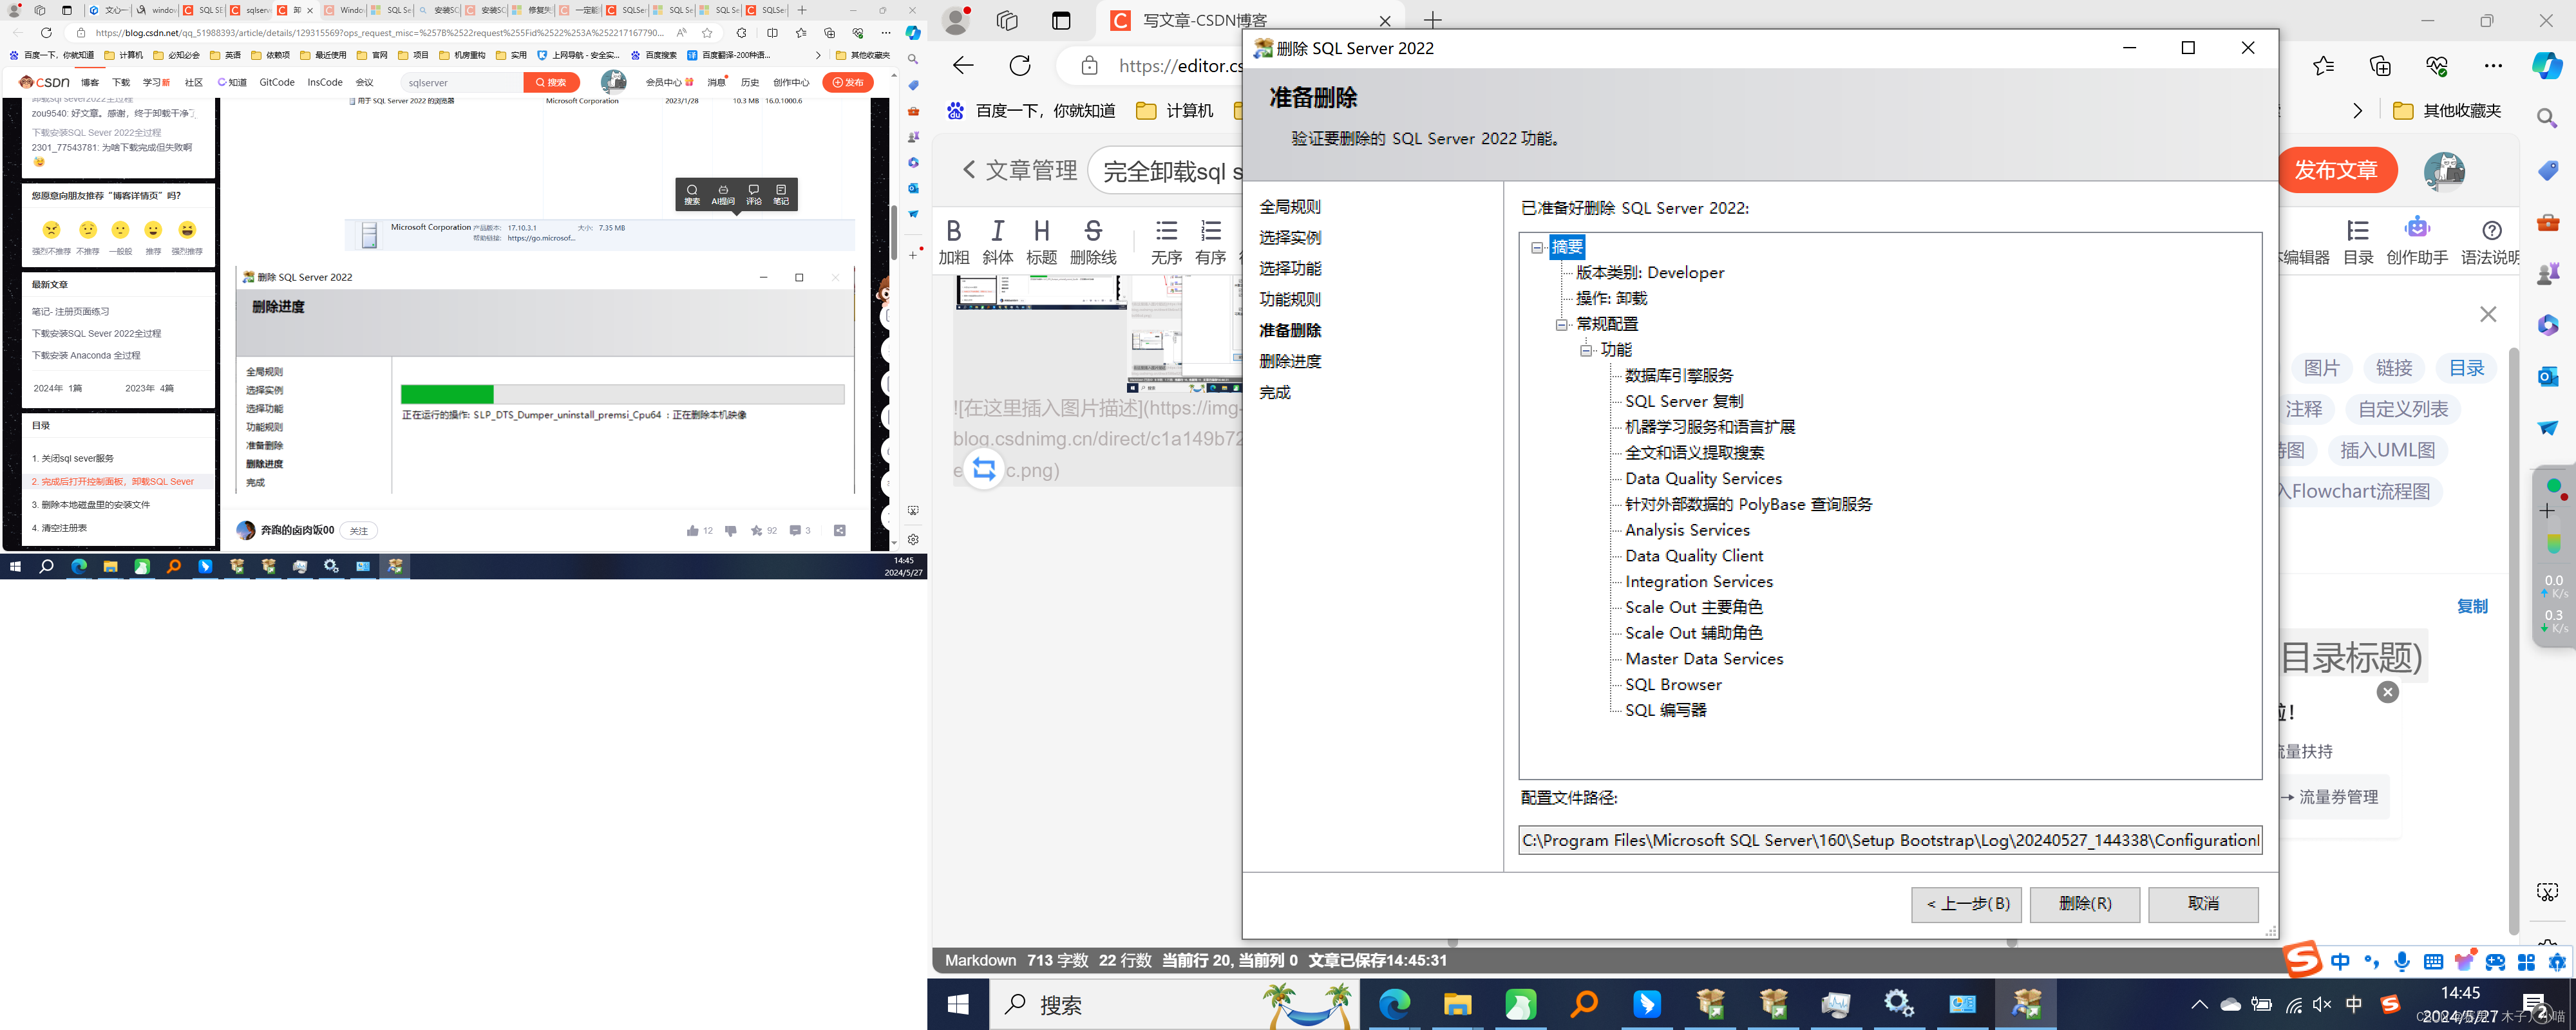2576x1030 pixels.
Task: Click 取消 in the SQL Server dialog
Action: point(2203,904)
